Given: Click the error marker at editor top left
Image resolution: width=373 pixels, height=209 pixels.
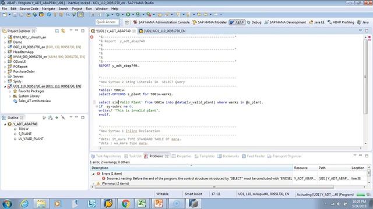Looking at the screenshot, I should (x=92, y=37).
